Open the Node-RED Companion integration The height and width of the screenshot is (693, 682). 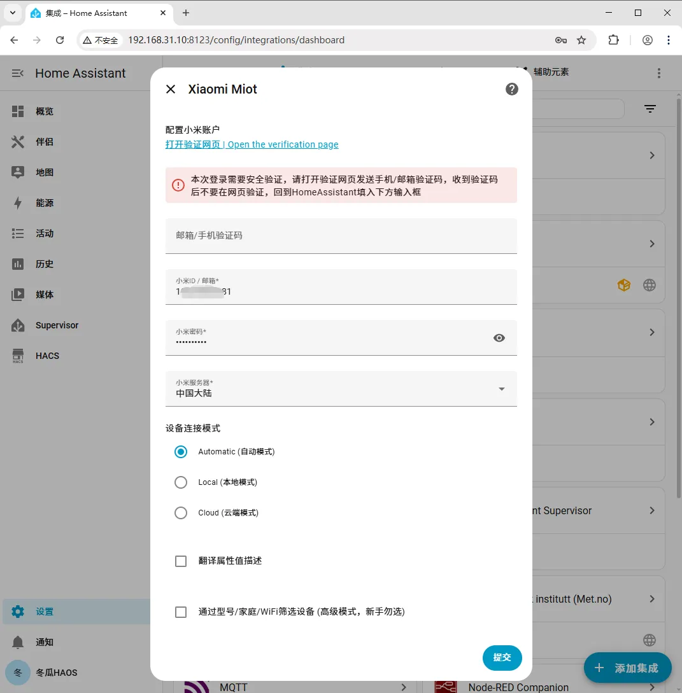(x=518, y=687)
